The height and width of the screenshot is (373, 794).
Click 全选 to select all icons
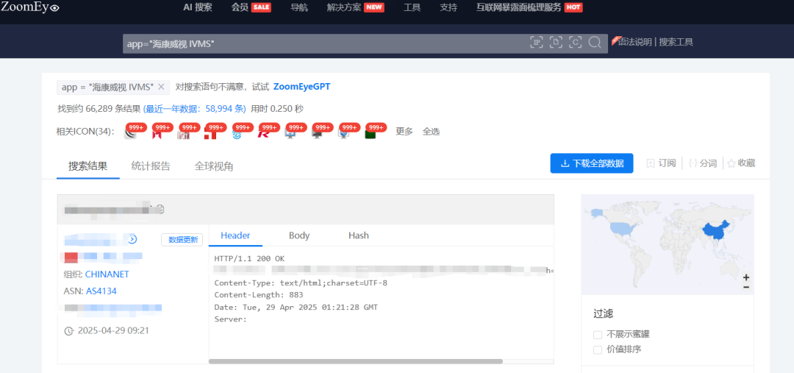(431, 131)
